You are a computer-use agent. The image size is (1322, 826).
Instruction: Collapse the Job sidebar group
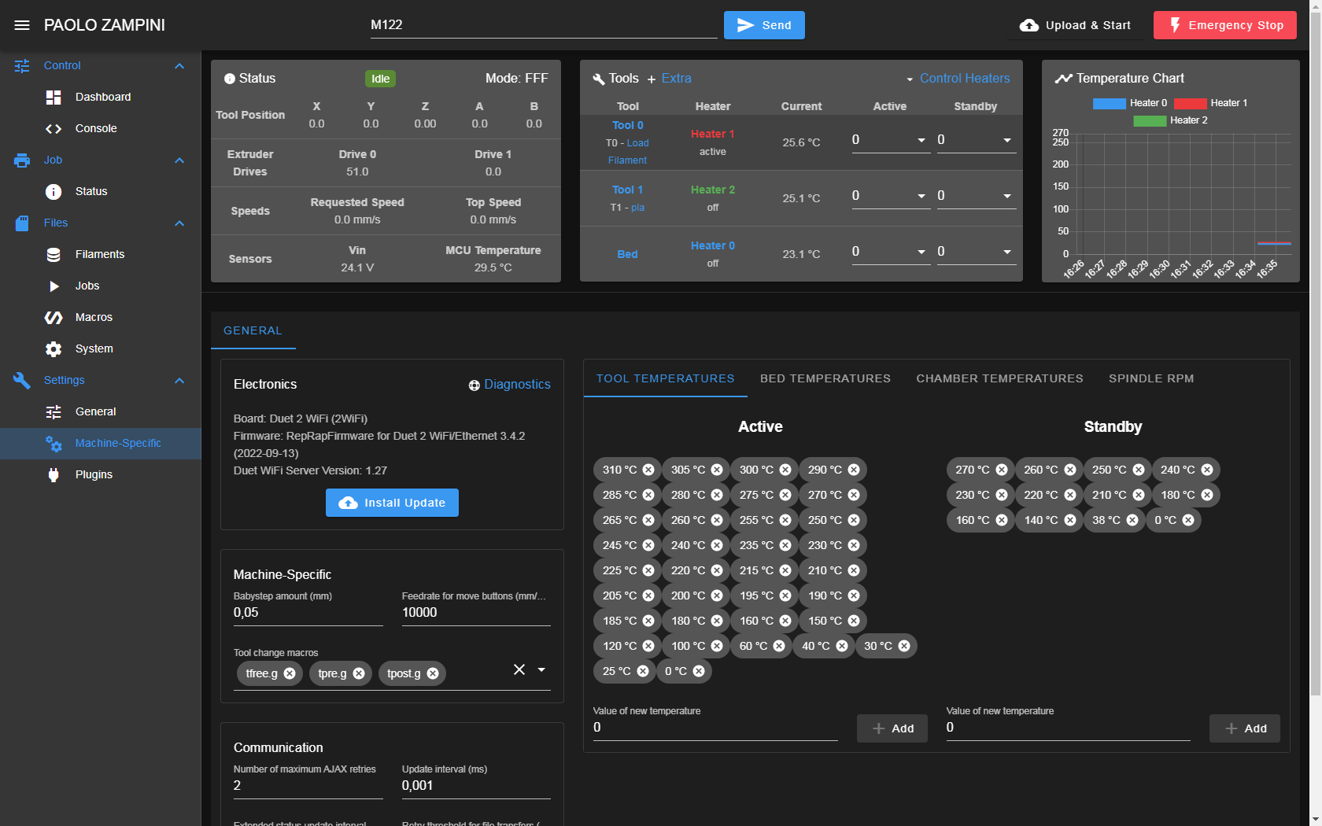pyautogui.click(x=179, y=160)
